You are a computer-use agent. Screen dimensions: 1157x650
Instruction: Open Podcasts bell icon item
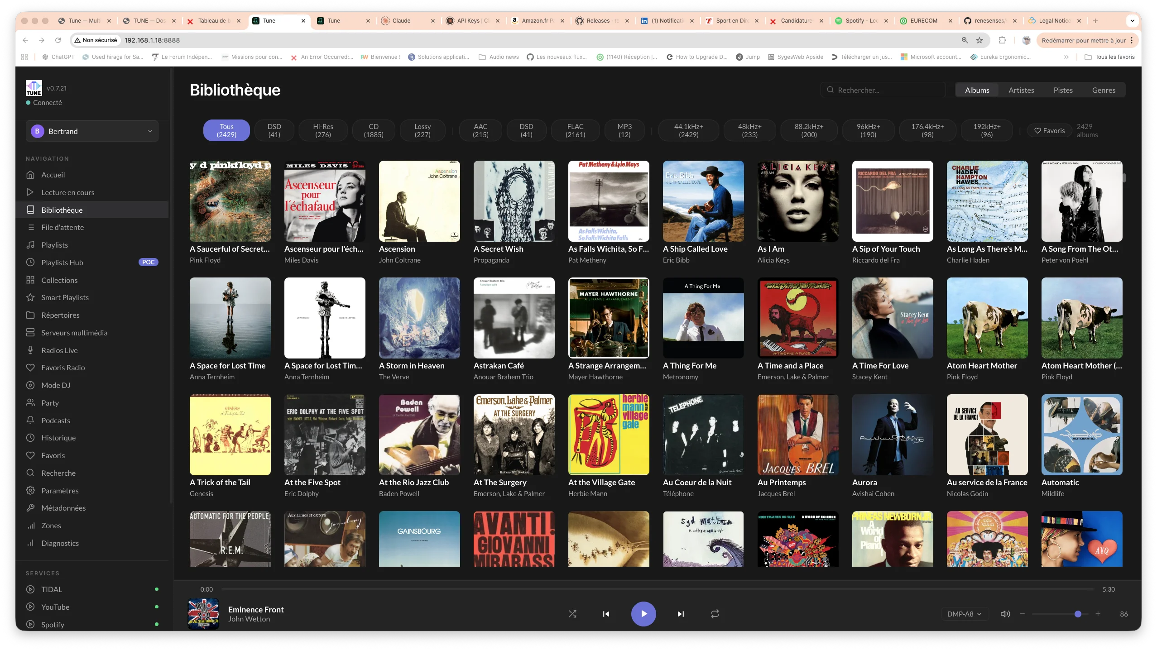tap(92, 421)
